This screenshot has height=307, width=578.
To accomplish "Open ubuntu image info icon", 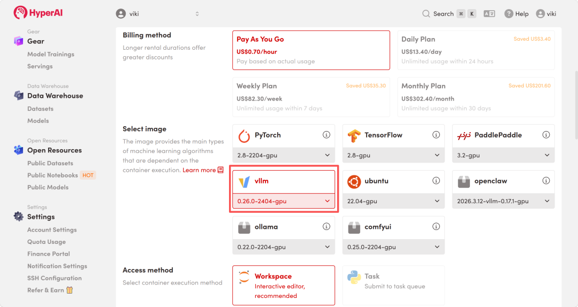I will click(436, 181).
